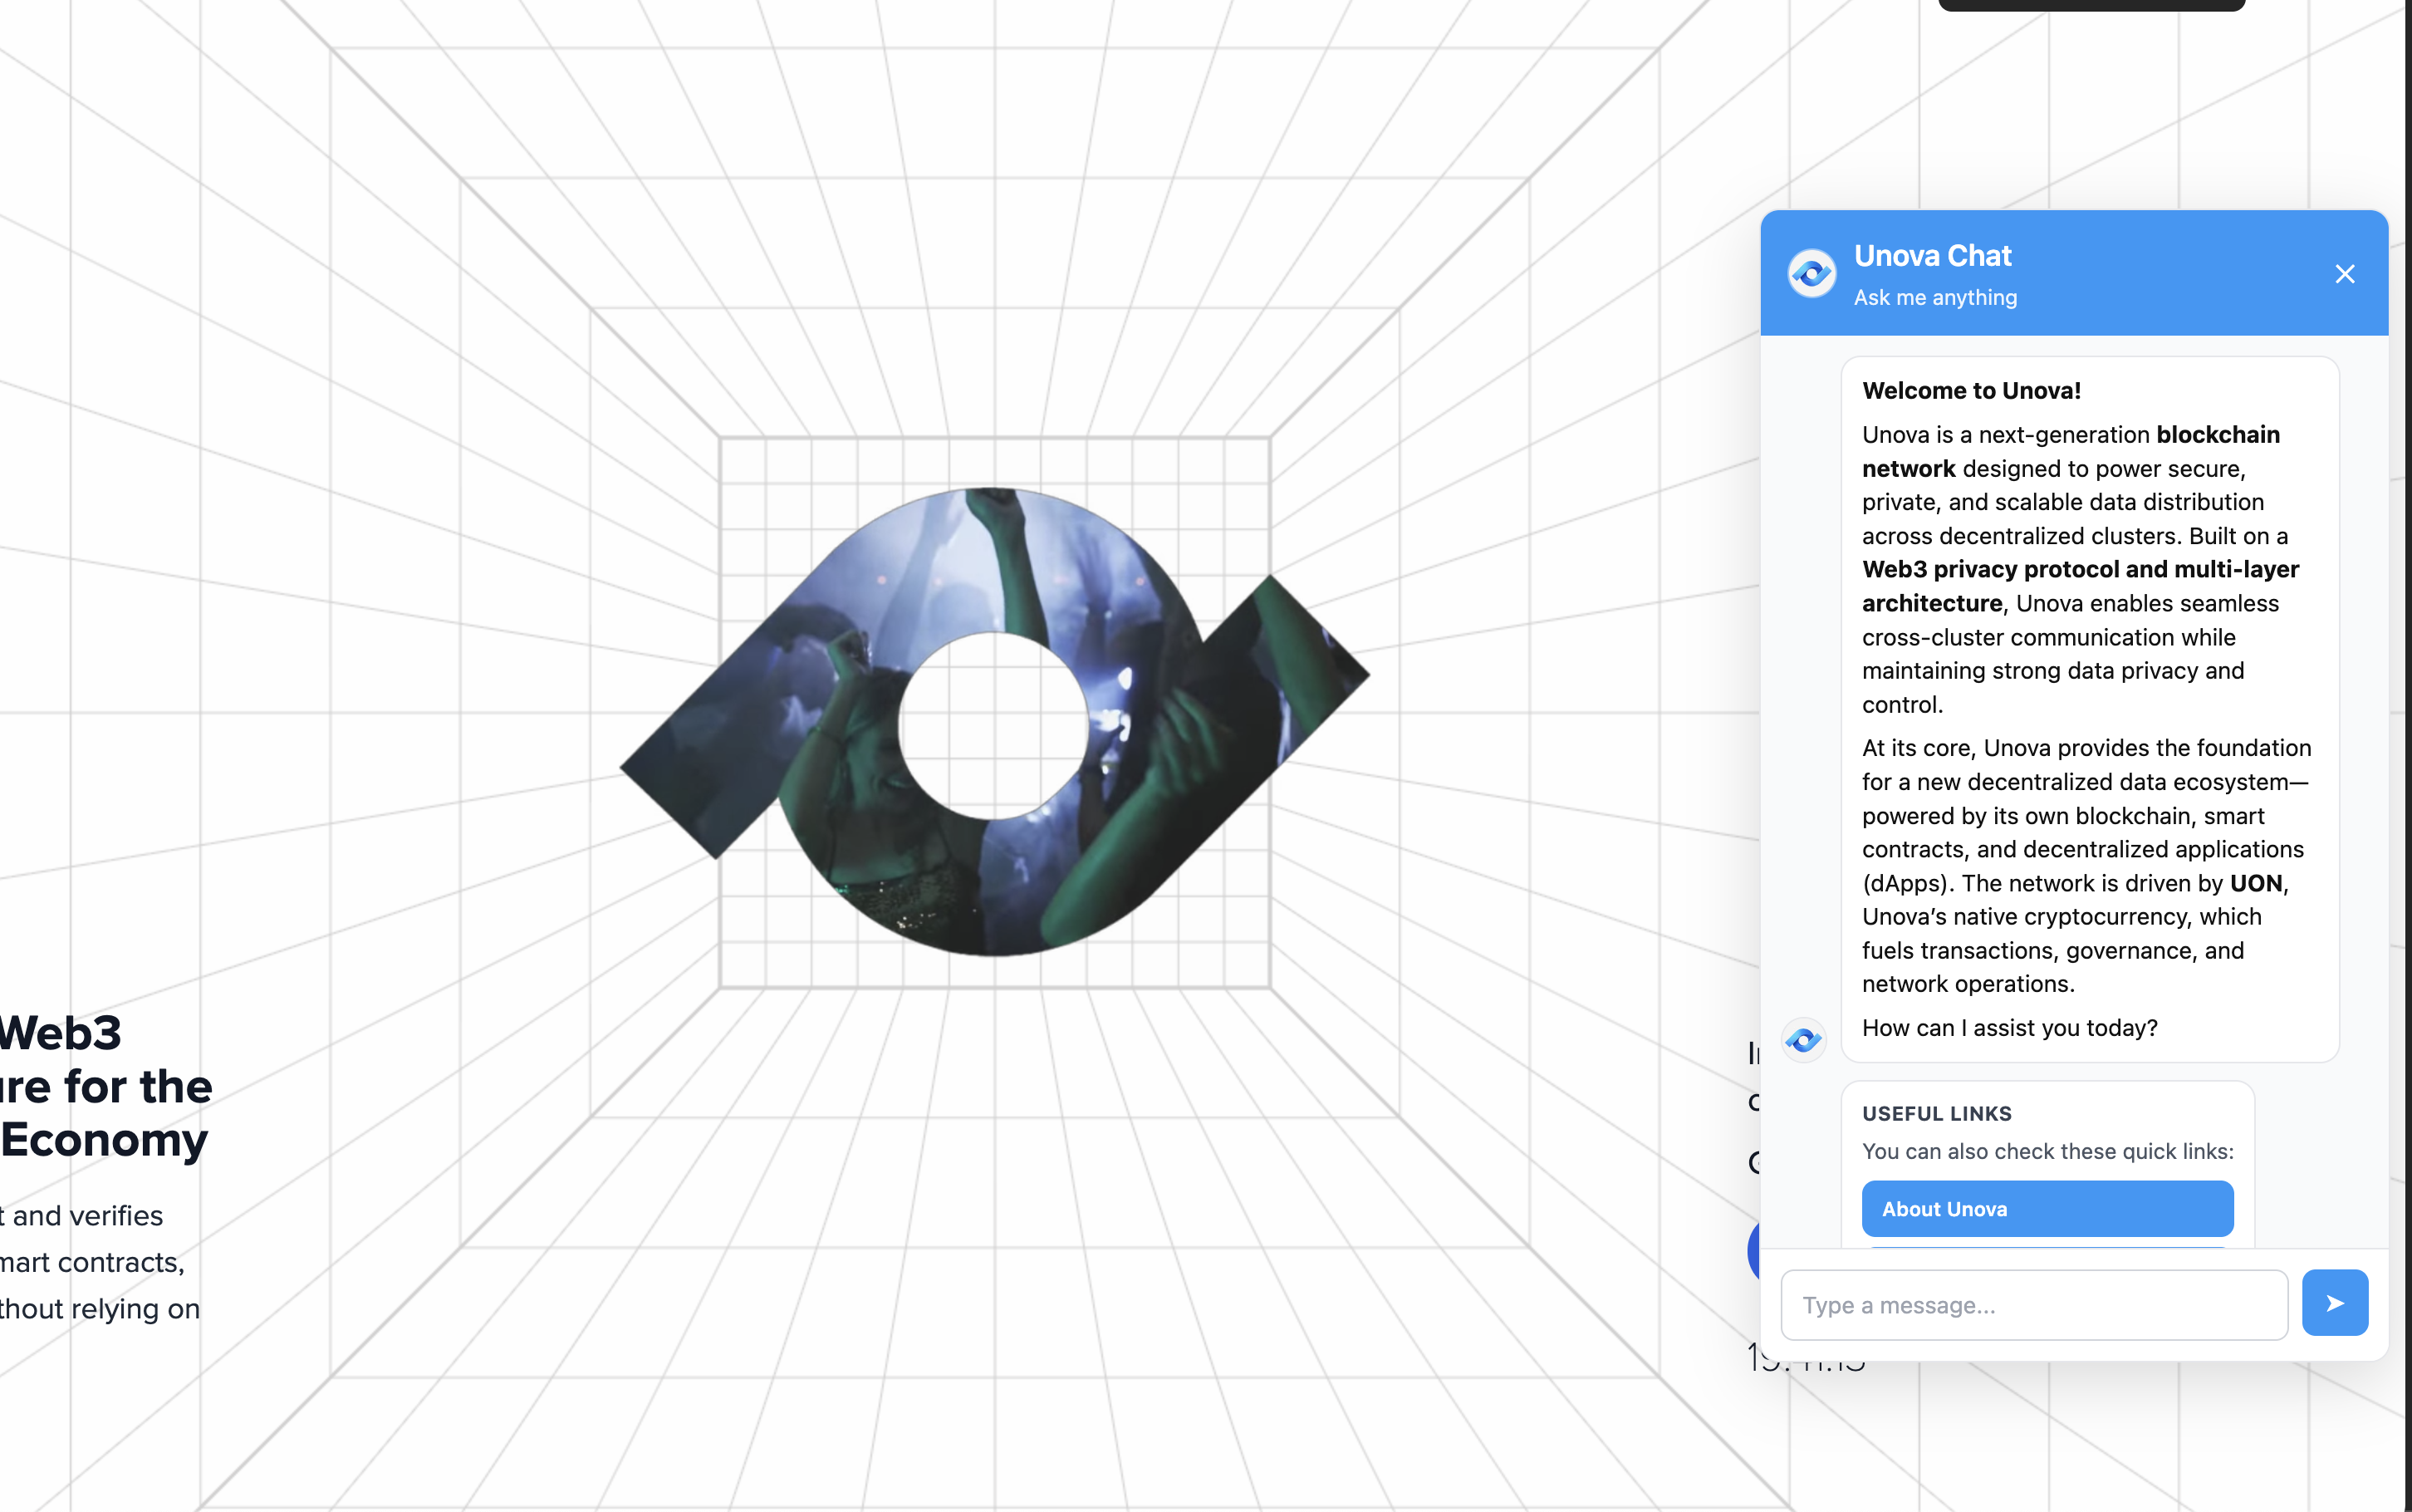Click the 'USEFUL LINKS' heading
This screenshot has width=2412, height=1512.
pos(1936,1114)
